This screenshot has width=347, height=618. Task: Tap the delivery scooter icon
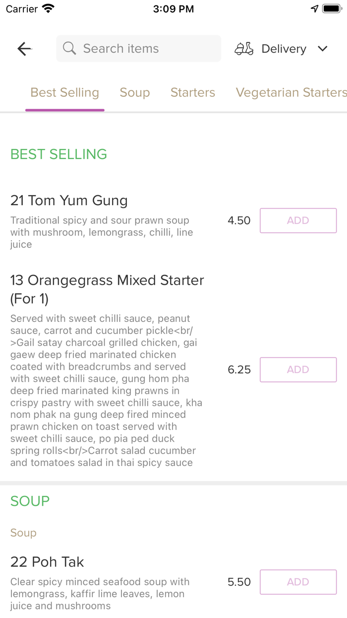click(244, 49)
